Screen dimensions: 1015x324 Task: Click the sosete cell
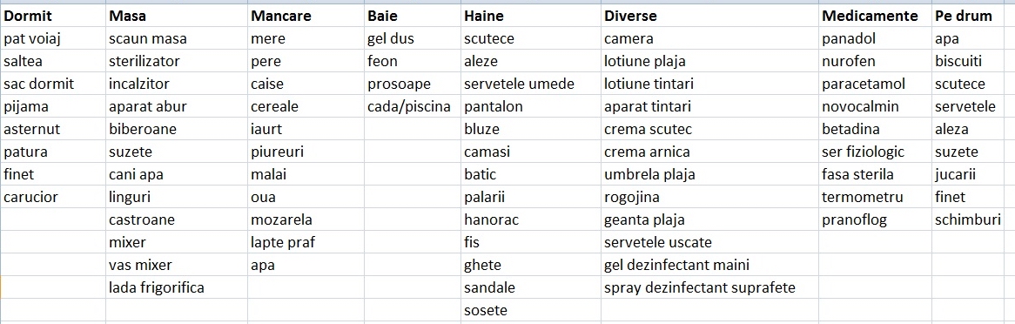point(531,310)
